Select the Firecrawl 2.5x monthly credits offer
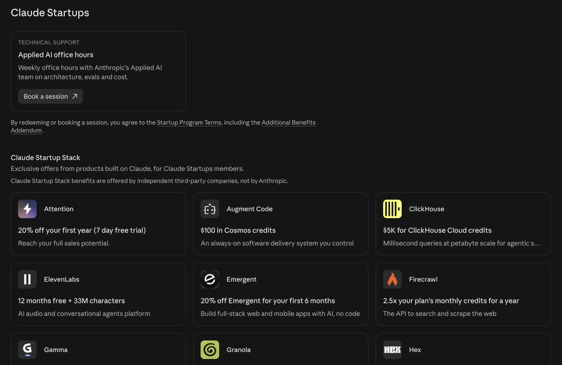This screenshot has width=562, height=365. 451,300
